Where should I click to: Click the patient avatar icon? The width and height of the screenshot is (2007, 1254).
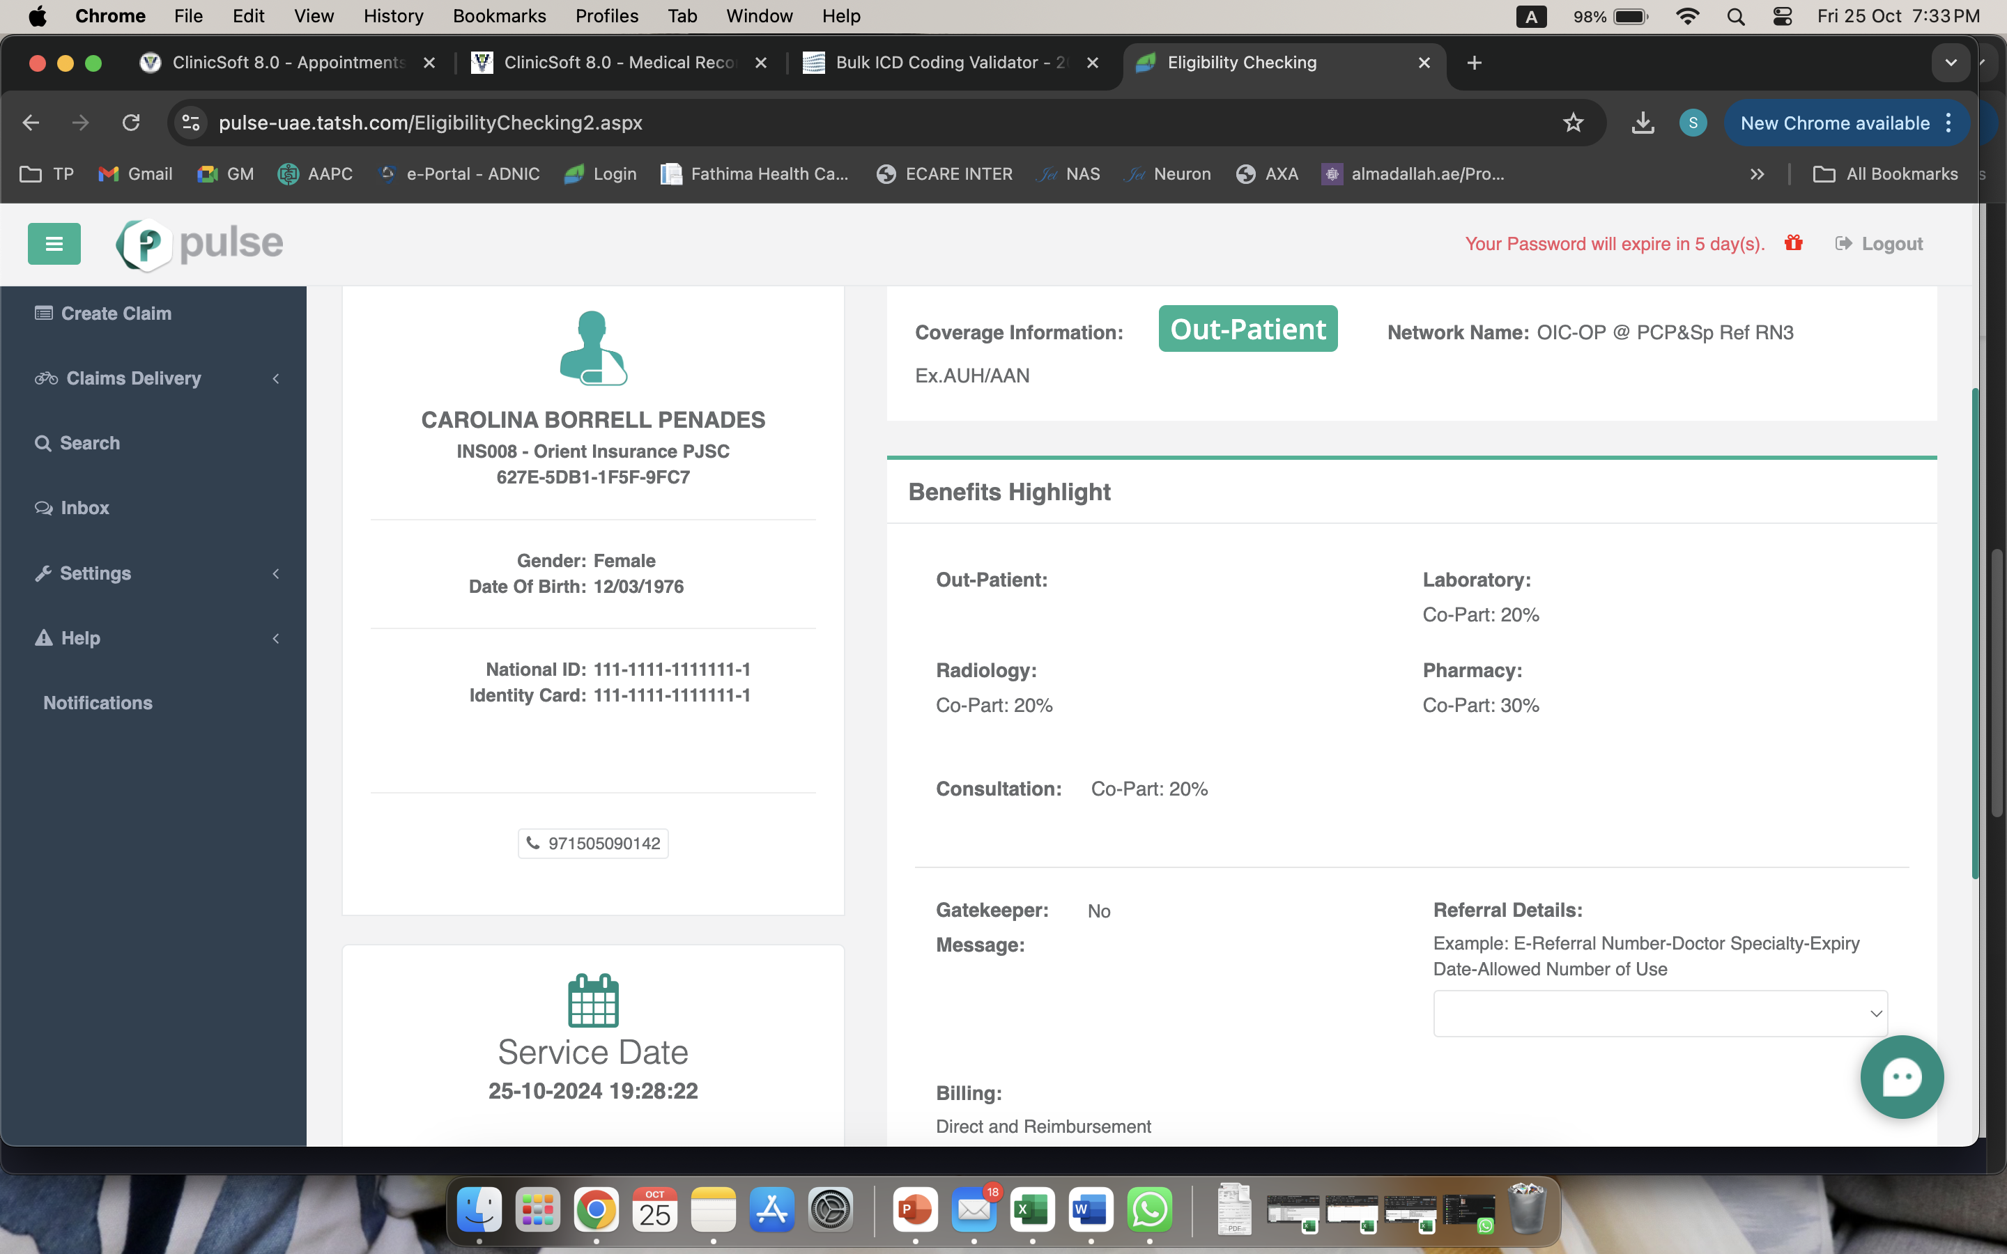(593, 348)
